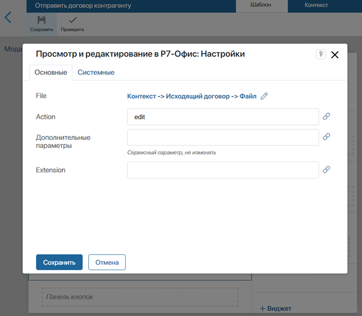Viewport: 362px width, 316px height.
Task: Click the link icon beside the Action field
Action: pos(327,116)
